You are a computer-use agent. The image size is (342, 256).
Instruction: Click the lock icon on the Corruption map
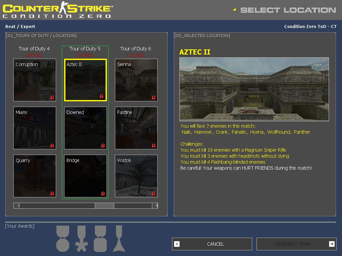click(x=52, y=98)
